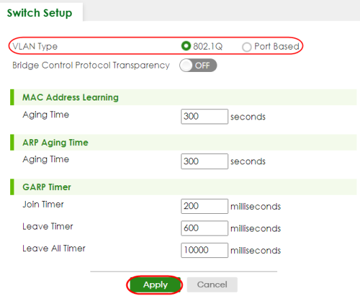Viewport: 360px width, 296px height.
Task: Select the Port Based VLAN type radio button
Action: pos(247,47)
